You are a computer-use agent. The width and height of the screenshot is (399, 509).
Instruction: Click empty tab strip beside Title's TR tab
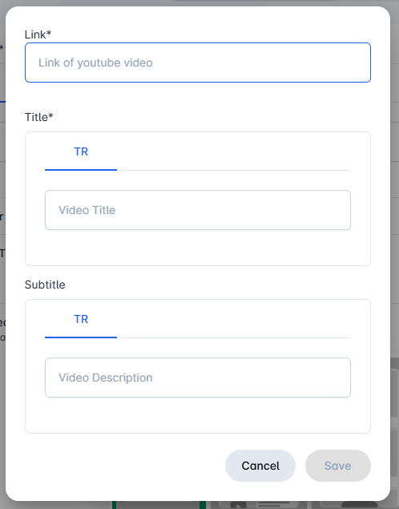click(x=234, y=151)
